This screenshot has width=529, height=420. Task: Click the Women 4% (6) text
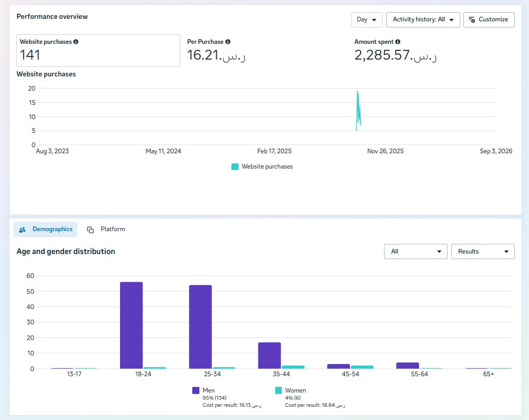tap(293, 398)
